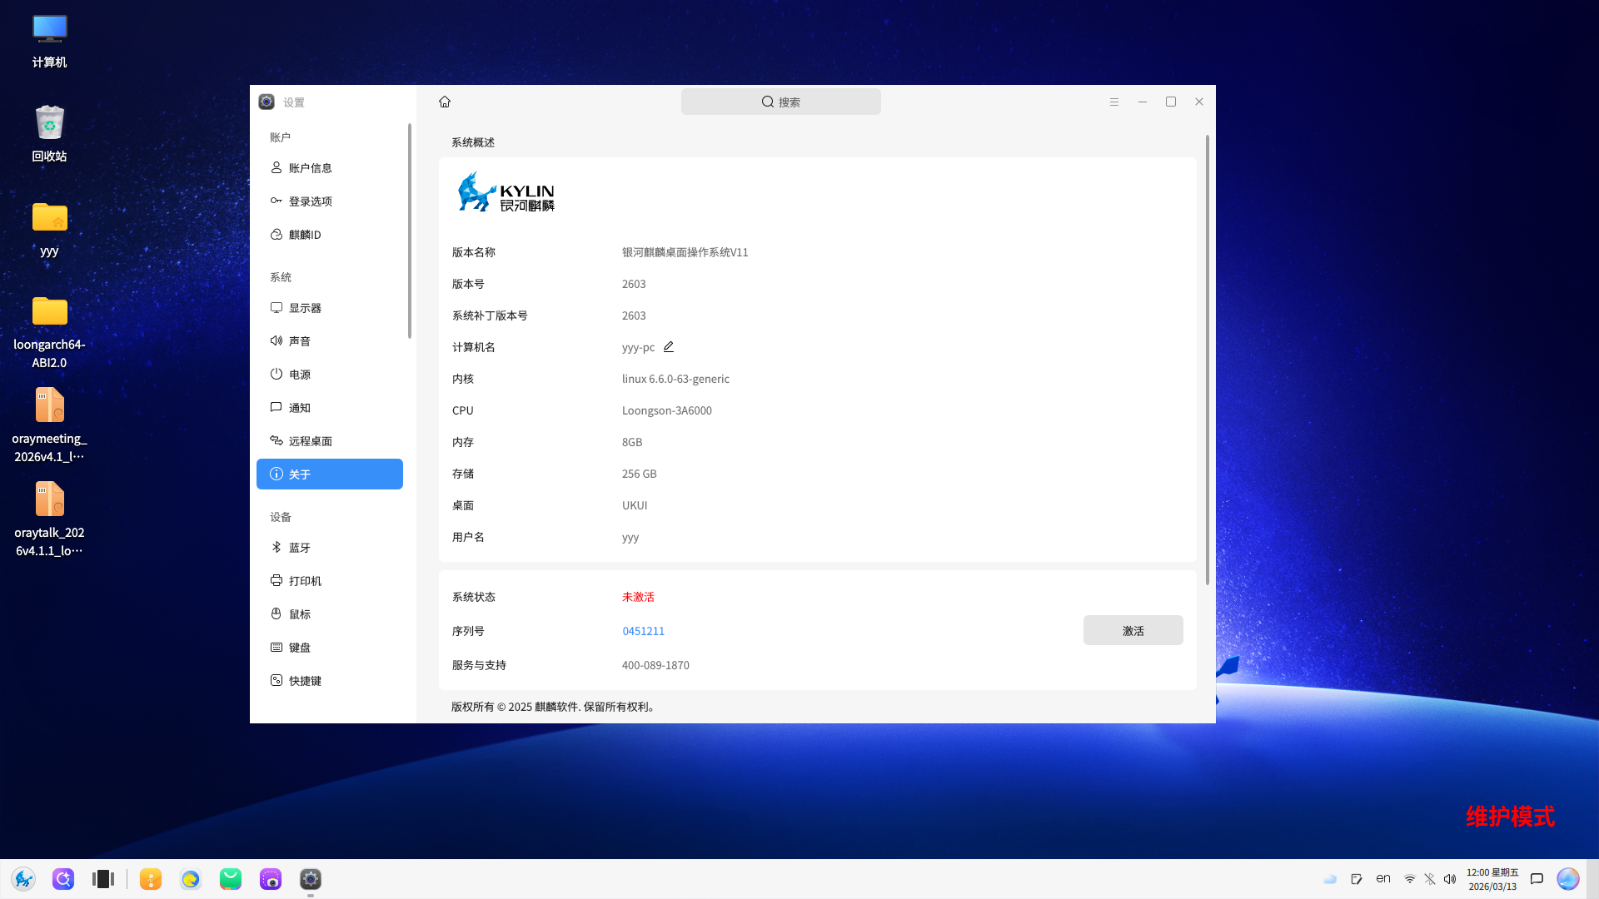
Task: Open the hamburger menu in settings title bar
Action: tap(1113, 102)
